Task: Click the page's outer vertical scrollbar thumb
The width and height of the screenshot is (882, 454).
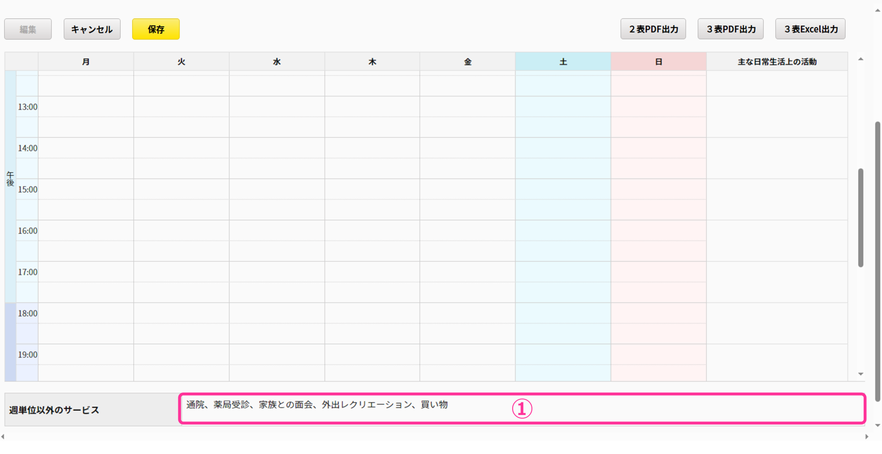Action: coord(878,262)
